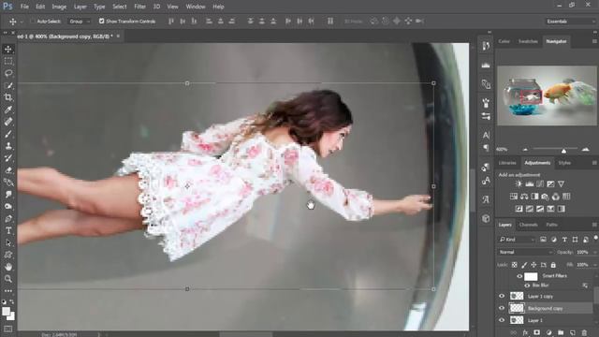Switch to the Swatches tab

click(x=528, y=41)
